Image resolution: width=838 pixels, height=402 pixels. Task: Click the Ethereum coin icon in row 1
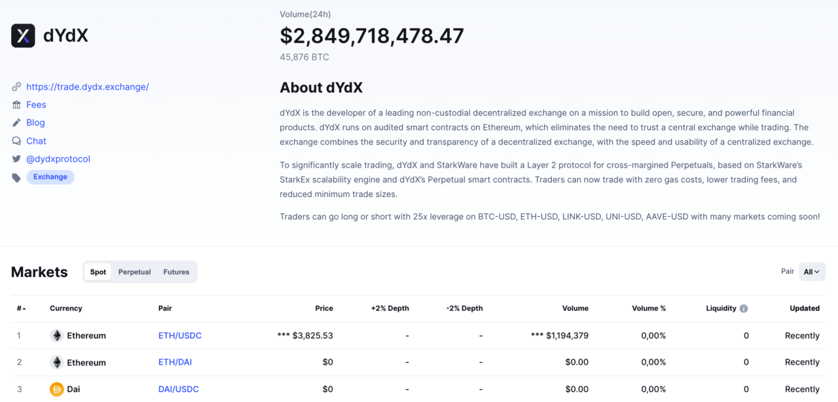click(56, 335)
